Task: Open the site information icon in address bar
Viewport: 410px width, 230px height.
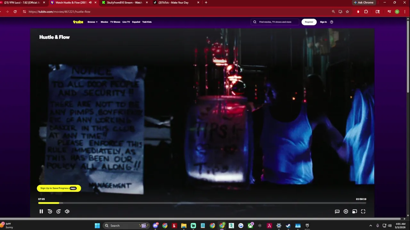Action: pos(24,11)
